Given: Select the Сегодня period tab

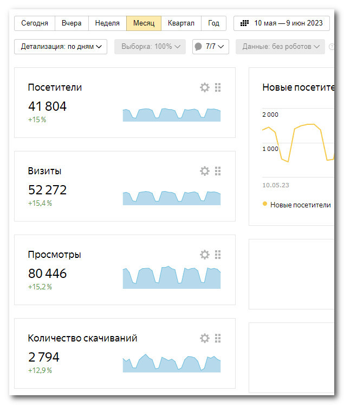Looking at the screenshot, I should click(35, 23).
